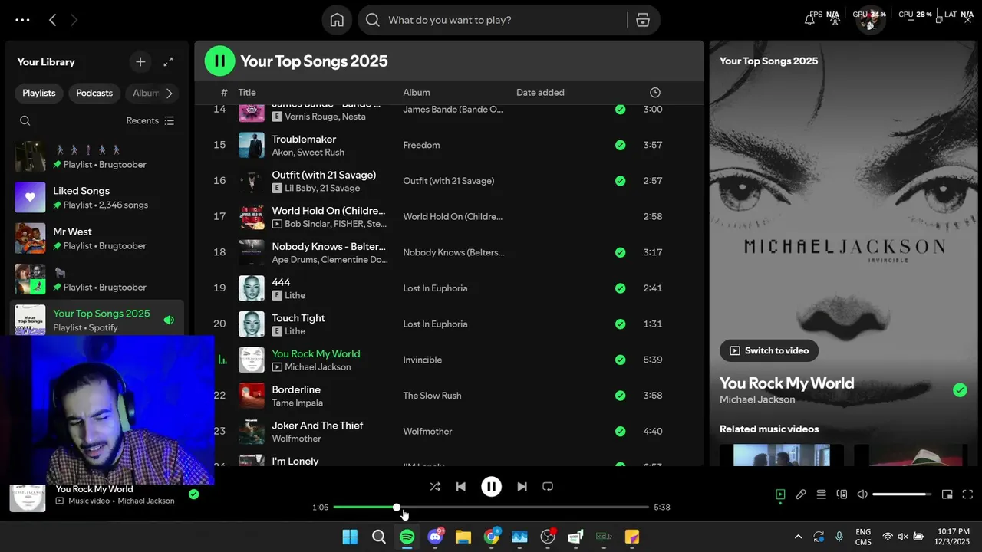Filter library by Playlists

39,93
